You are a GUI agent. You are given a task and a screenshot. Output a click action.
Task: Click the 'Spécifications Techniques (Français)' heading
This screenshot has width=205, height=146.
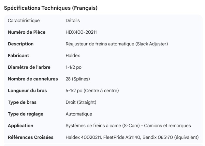tap(51, 8)
